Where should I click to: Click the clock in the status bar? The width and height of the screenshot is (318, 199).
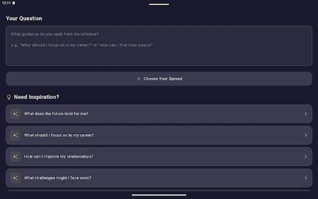click(x=6, y=2)
